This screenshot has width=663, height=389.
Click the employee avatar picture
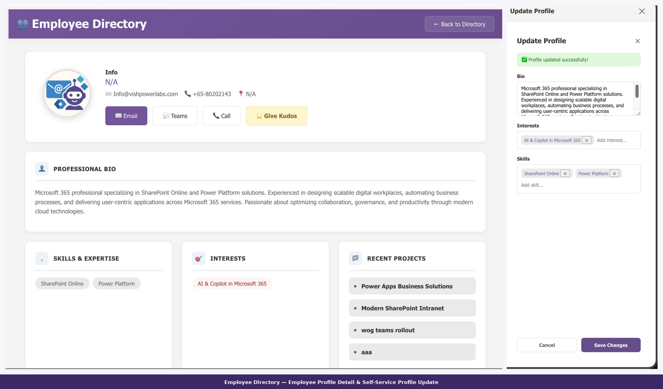(67, 93)
